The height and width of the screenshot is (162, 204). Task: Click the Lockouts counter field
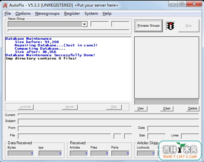146,153
